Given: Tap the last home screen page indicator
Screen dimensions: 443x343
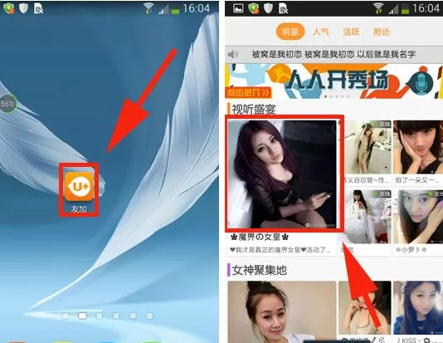Looking at the screenshot, I should 149,316.
